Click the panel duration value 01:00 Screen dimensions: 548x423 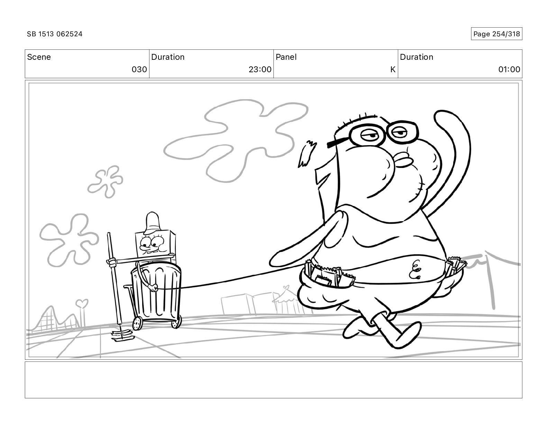pyautogui.click(x=509, y=69)
